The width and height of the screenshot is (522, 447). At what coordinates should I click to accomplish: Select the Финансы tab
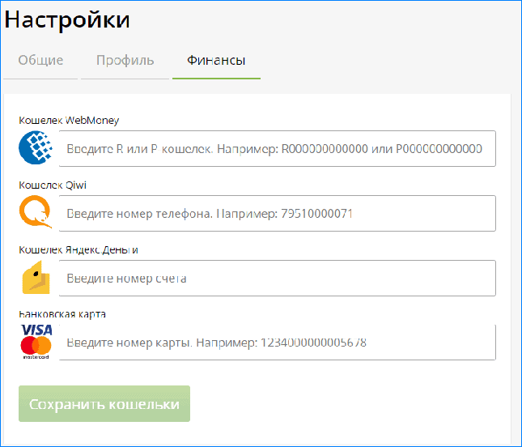pyautogui.click(x=216, y=60)
